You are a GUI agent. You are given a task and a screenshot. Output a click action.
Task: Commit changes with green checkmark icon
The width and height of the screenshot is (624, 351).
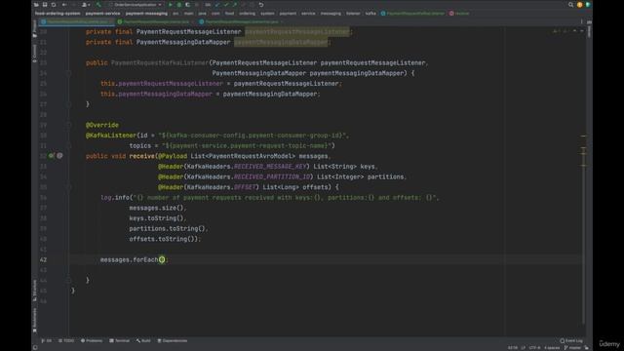(226, 5)
